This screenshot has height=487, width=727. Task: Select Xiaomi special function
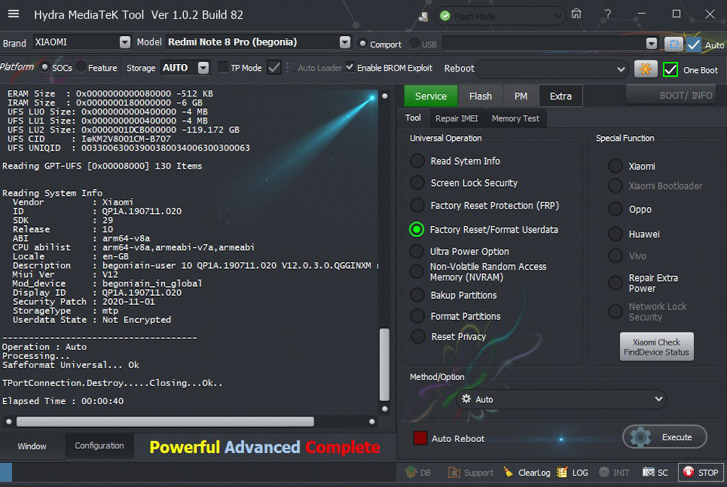click(x=616, y=166)
